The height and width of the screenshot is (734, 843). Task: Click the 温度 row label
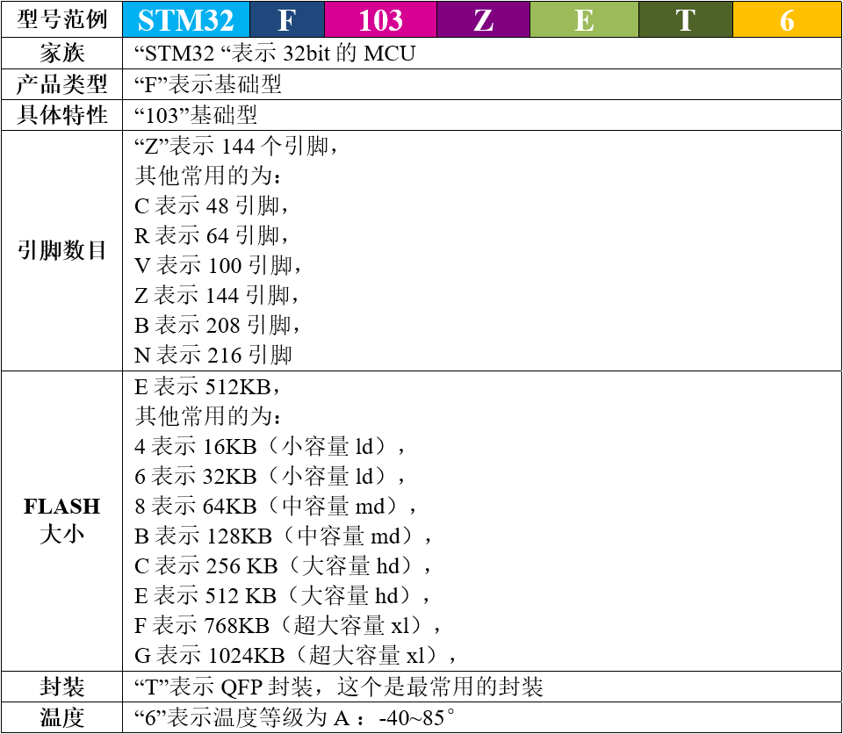point(61,717)
